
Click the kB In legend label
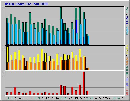127,82
